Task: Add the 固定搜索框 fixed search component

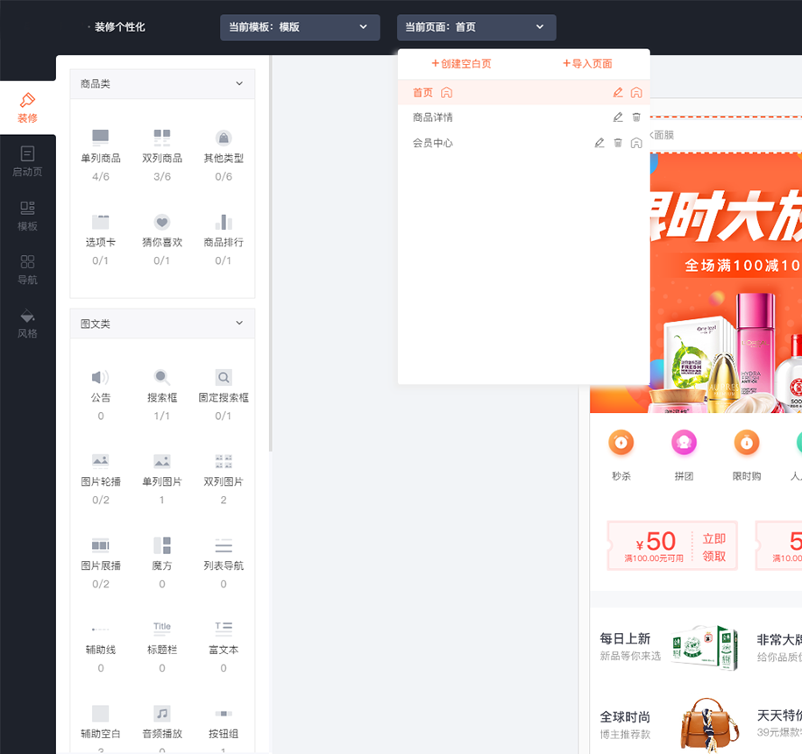Action: click(224, 395)
